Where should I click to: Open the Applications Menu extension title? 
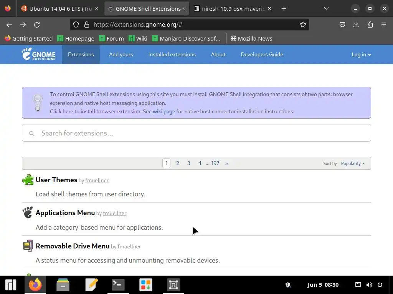coord(65,213)
